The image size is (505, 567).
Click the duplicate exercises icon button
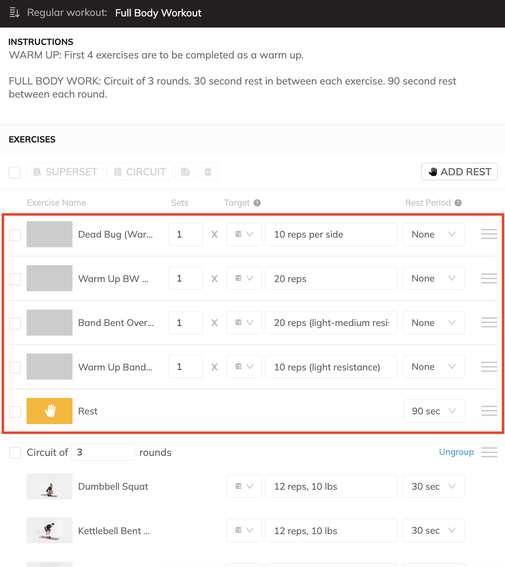pos(185,171)
